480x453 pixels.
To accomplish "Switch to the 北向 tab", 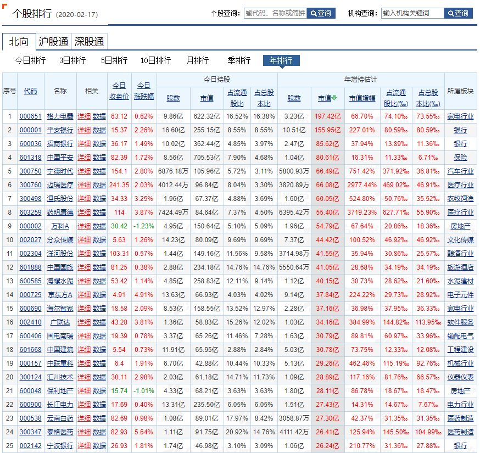I will 19,42.
